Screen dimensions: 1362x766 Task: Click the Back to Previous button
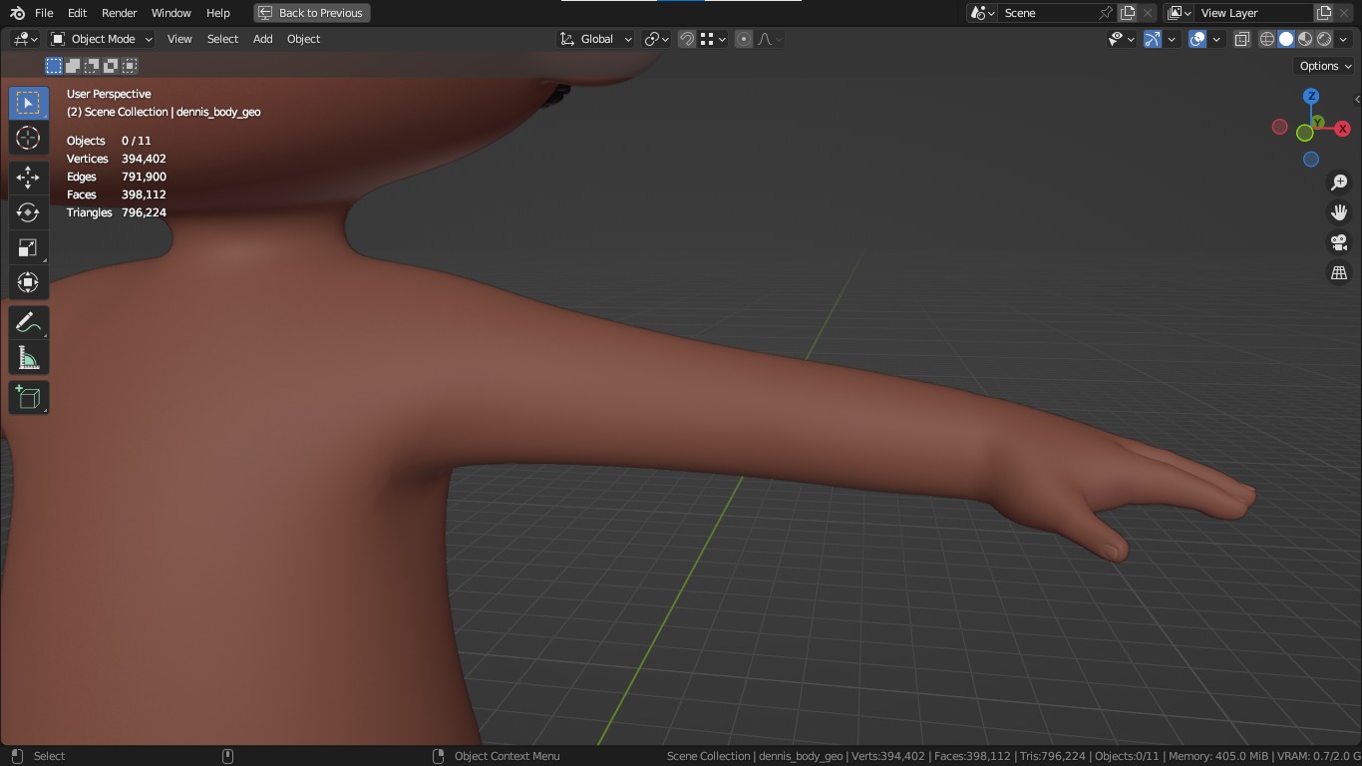coord(312,13)
